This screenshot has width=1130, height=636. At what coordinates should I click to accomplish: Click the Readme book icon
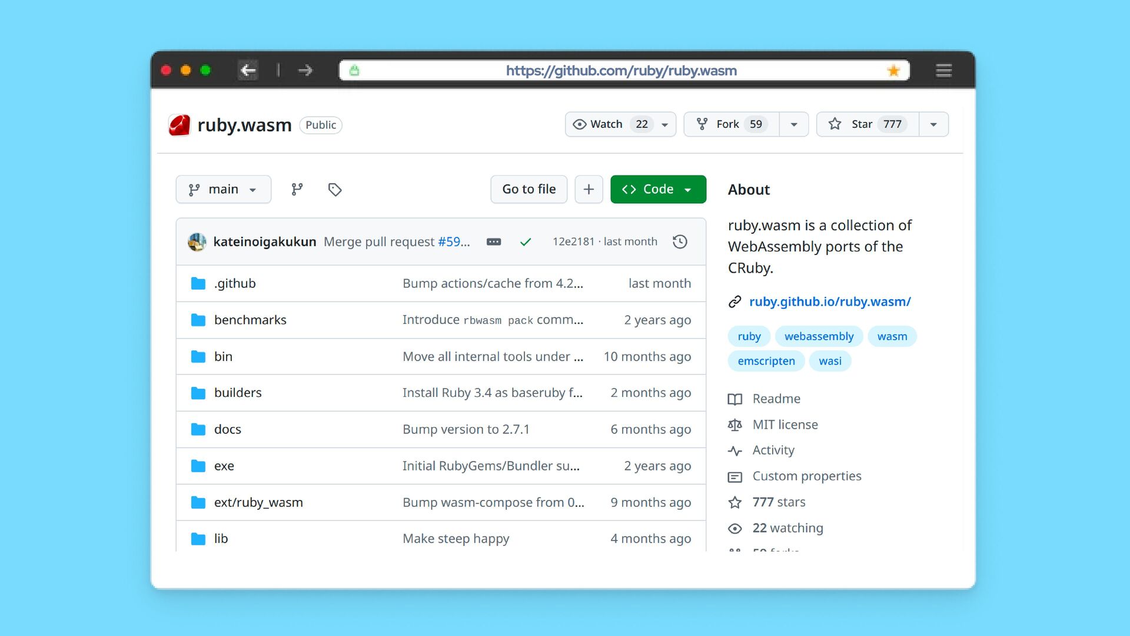point(734,399)
